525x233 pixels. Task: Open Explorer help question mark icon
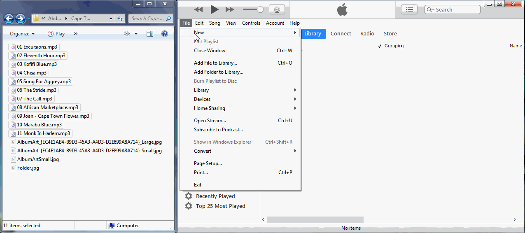[165, 34]
